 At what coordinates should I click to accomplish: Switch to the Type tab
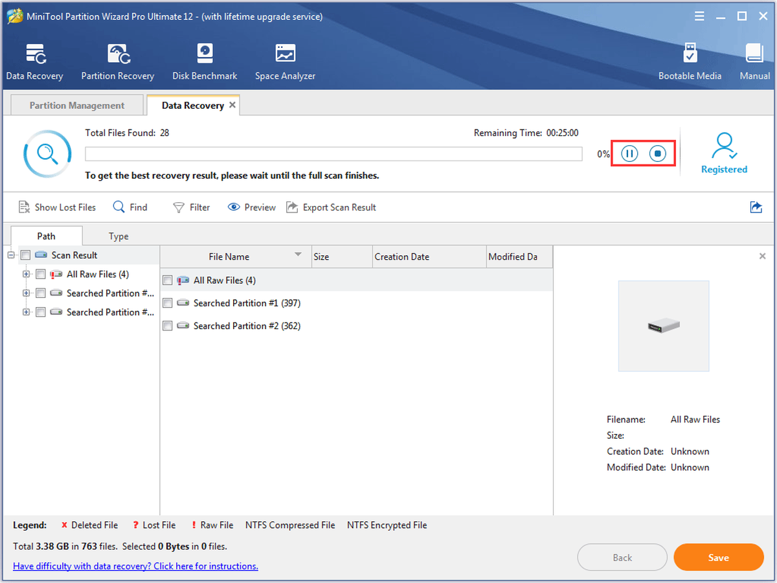click(118, 236)
